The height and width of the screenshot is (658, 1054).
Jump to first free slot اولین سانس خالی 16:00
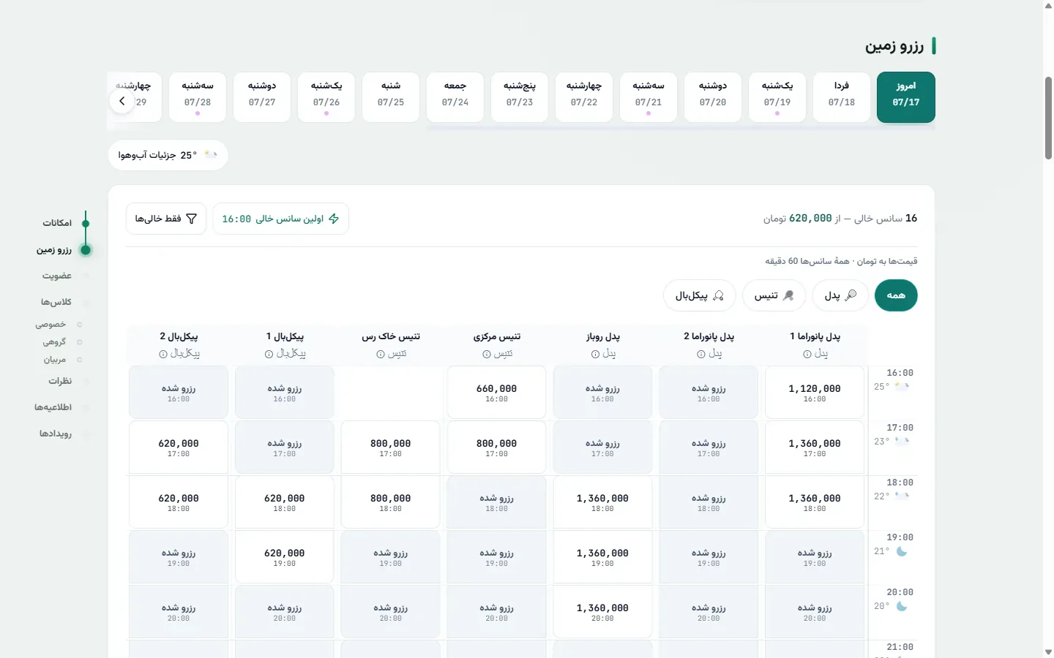click(x=281, y=219)
